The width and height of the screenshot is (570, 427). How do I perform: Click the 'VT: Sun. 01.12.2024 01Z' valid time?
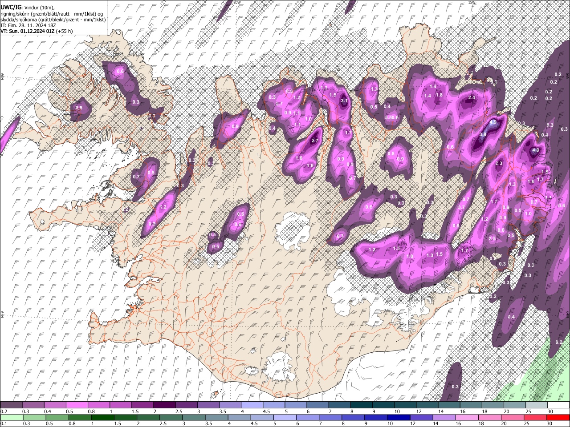(28, 31)
